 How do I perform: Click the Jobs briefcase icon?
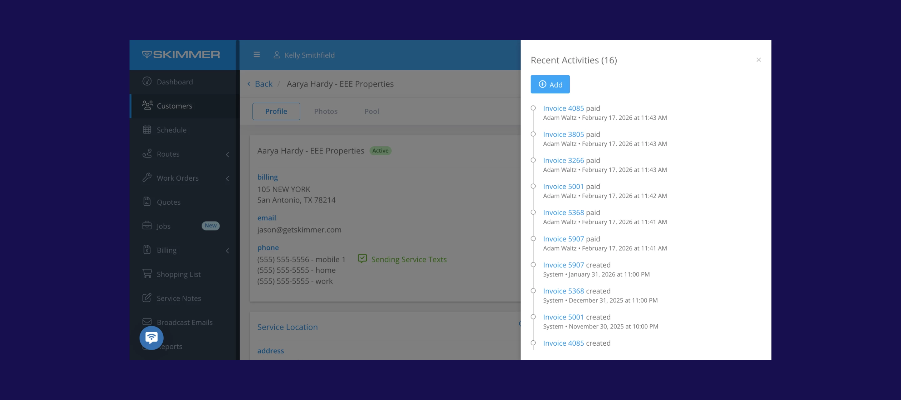147,225
